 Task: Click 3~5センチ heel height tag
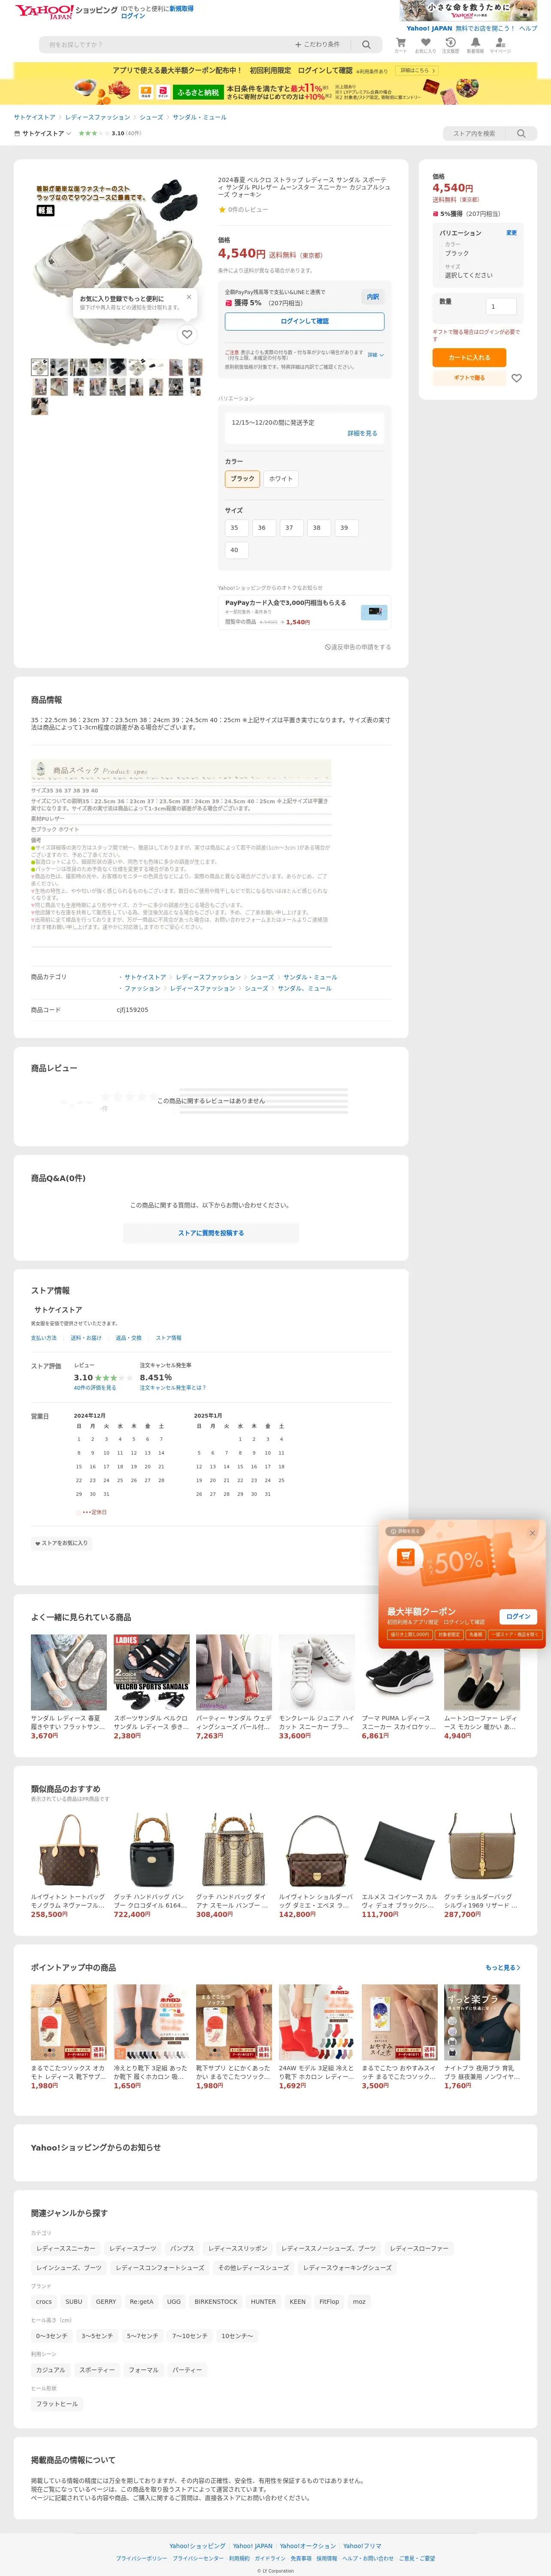tap(97, 2335)
